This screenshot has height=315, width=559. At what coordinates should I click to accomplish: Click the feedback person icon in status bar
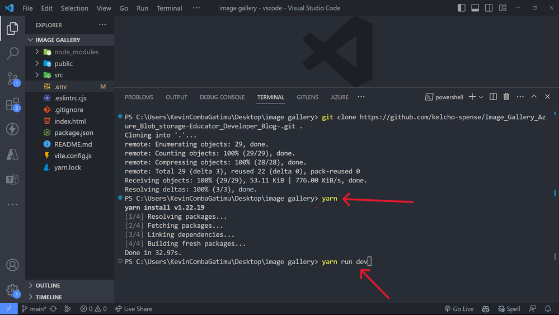coord(532,309)
